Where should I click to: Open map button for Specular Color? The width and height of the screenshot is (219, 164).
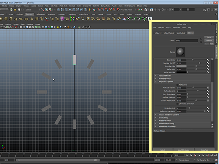[208, 66]
